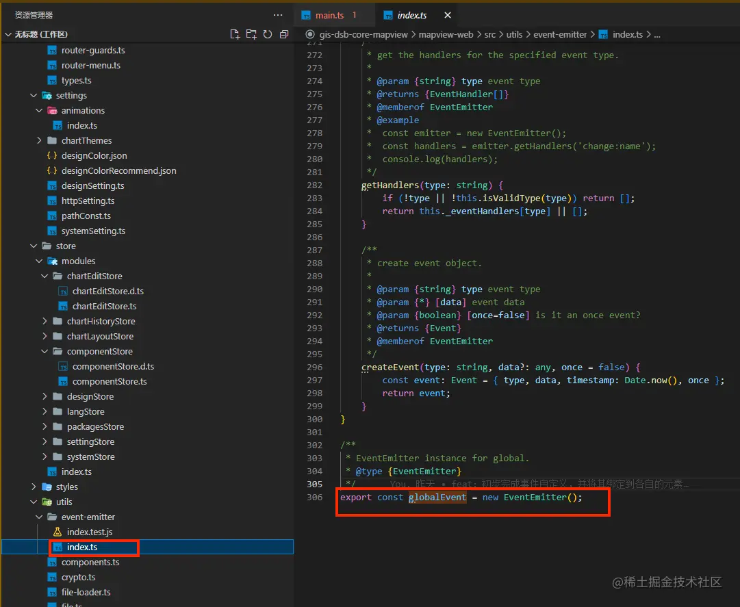Screen dimensions: 740x607
Task: Open crypto.ts file
Action: (78, 578)
